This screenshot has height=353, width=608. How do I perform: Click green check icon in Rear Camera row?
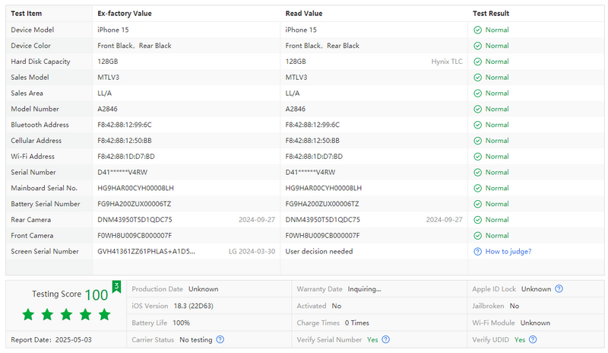pos(478,220)
